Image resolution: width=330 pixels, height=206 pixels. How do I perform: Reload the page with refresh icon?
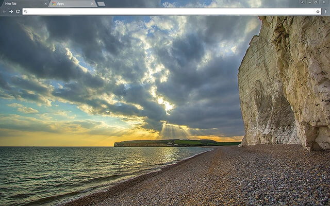pyautogui.click(x=18, y=11)
